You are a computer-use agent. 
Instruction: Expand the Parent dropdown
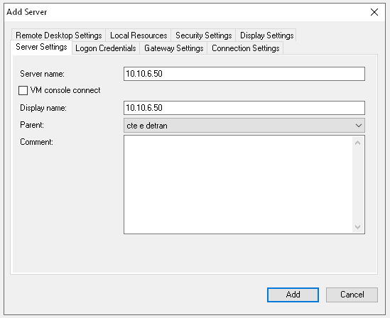(244, 126)
